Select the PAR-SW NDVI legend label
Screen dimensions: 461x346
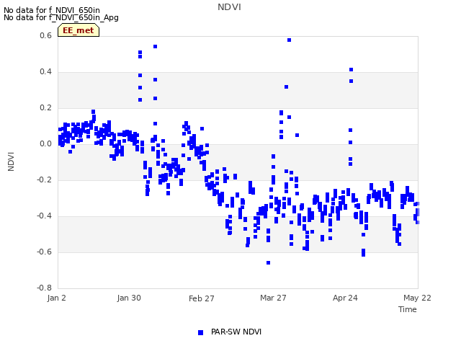coord(236,332)
